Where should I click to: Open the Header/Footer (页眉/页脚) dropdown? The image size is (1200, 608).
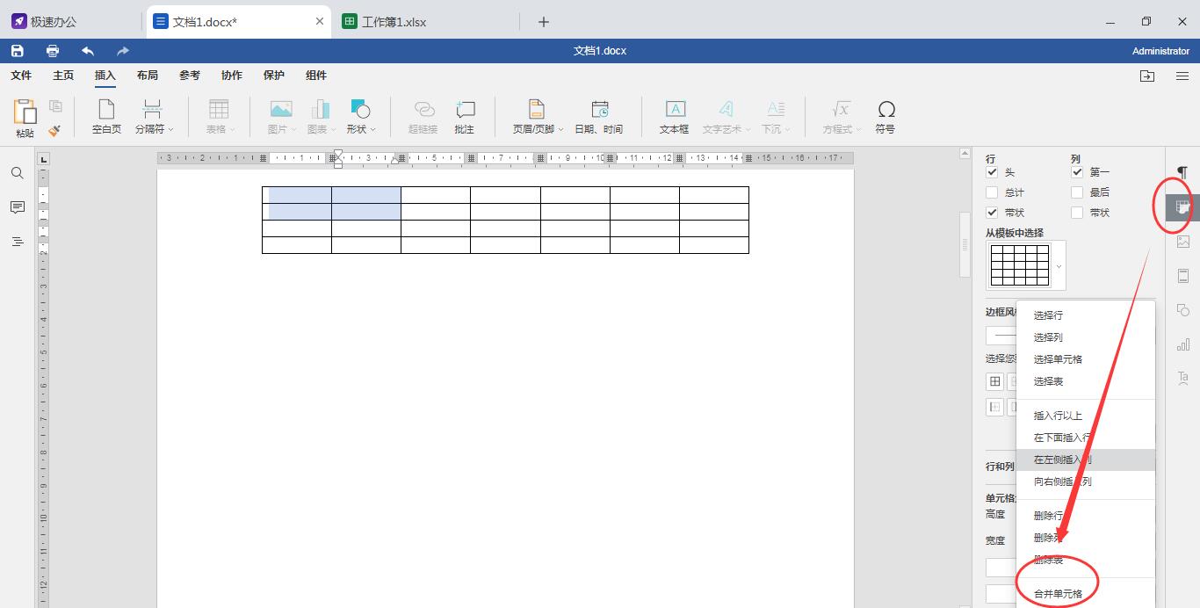(x=538, y=117)
